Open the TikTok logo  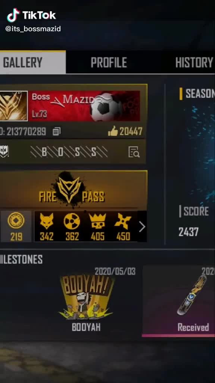31,15
